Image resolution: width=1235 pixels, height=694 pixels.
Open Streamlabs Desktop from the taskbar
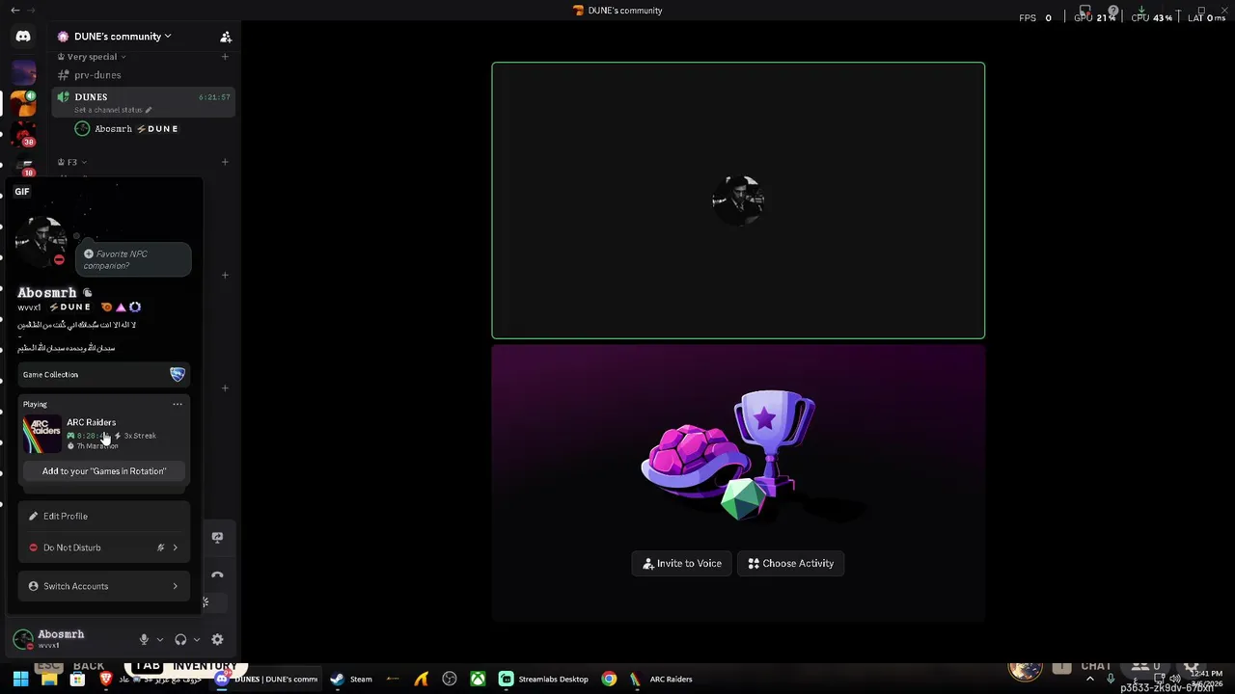click(x=543, y=680)
